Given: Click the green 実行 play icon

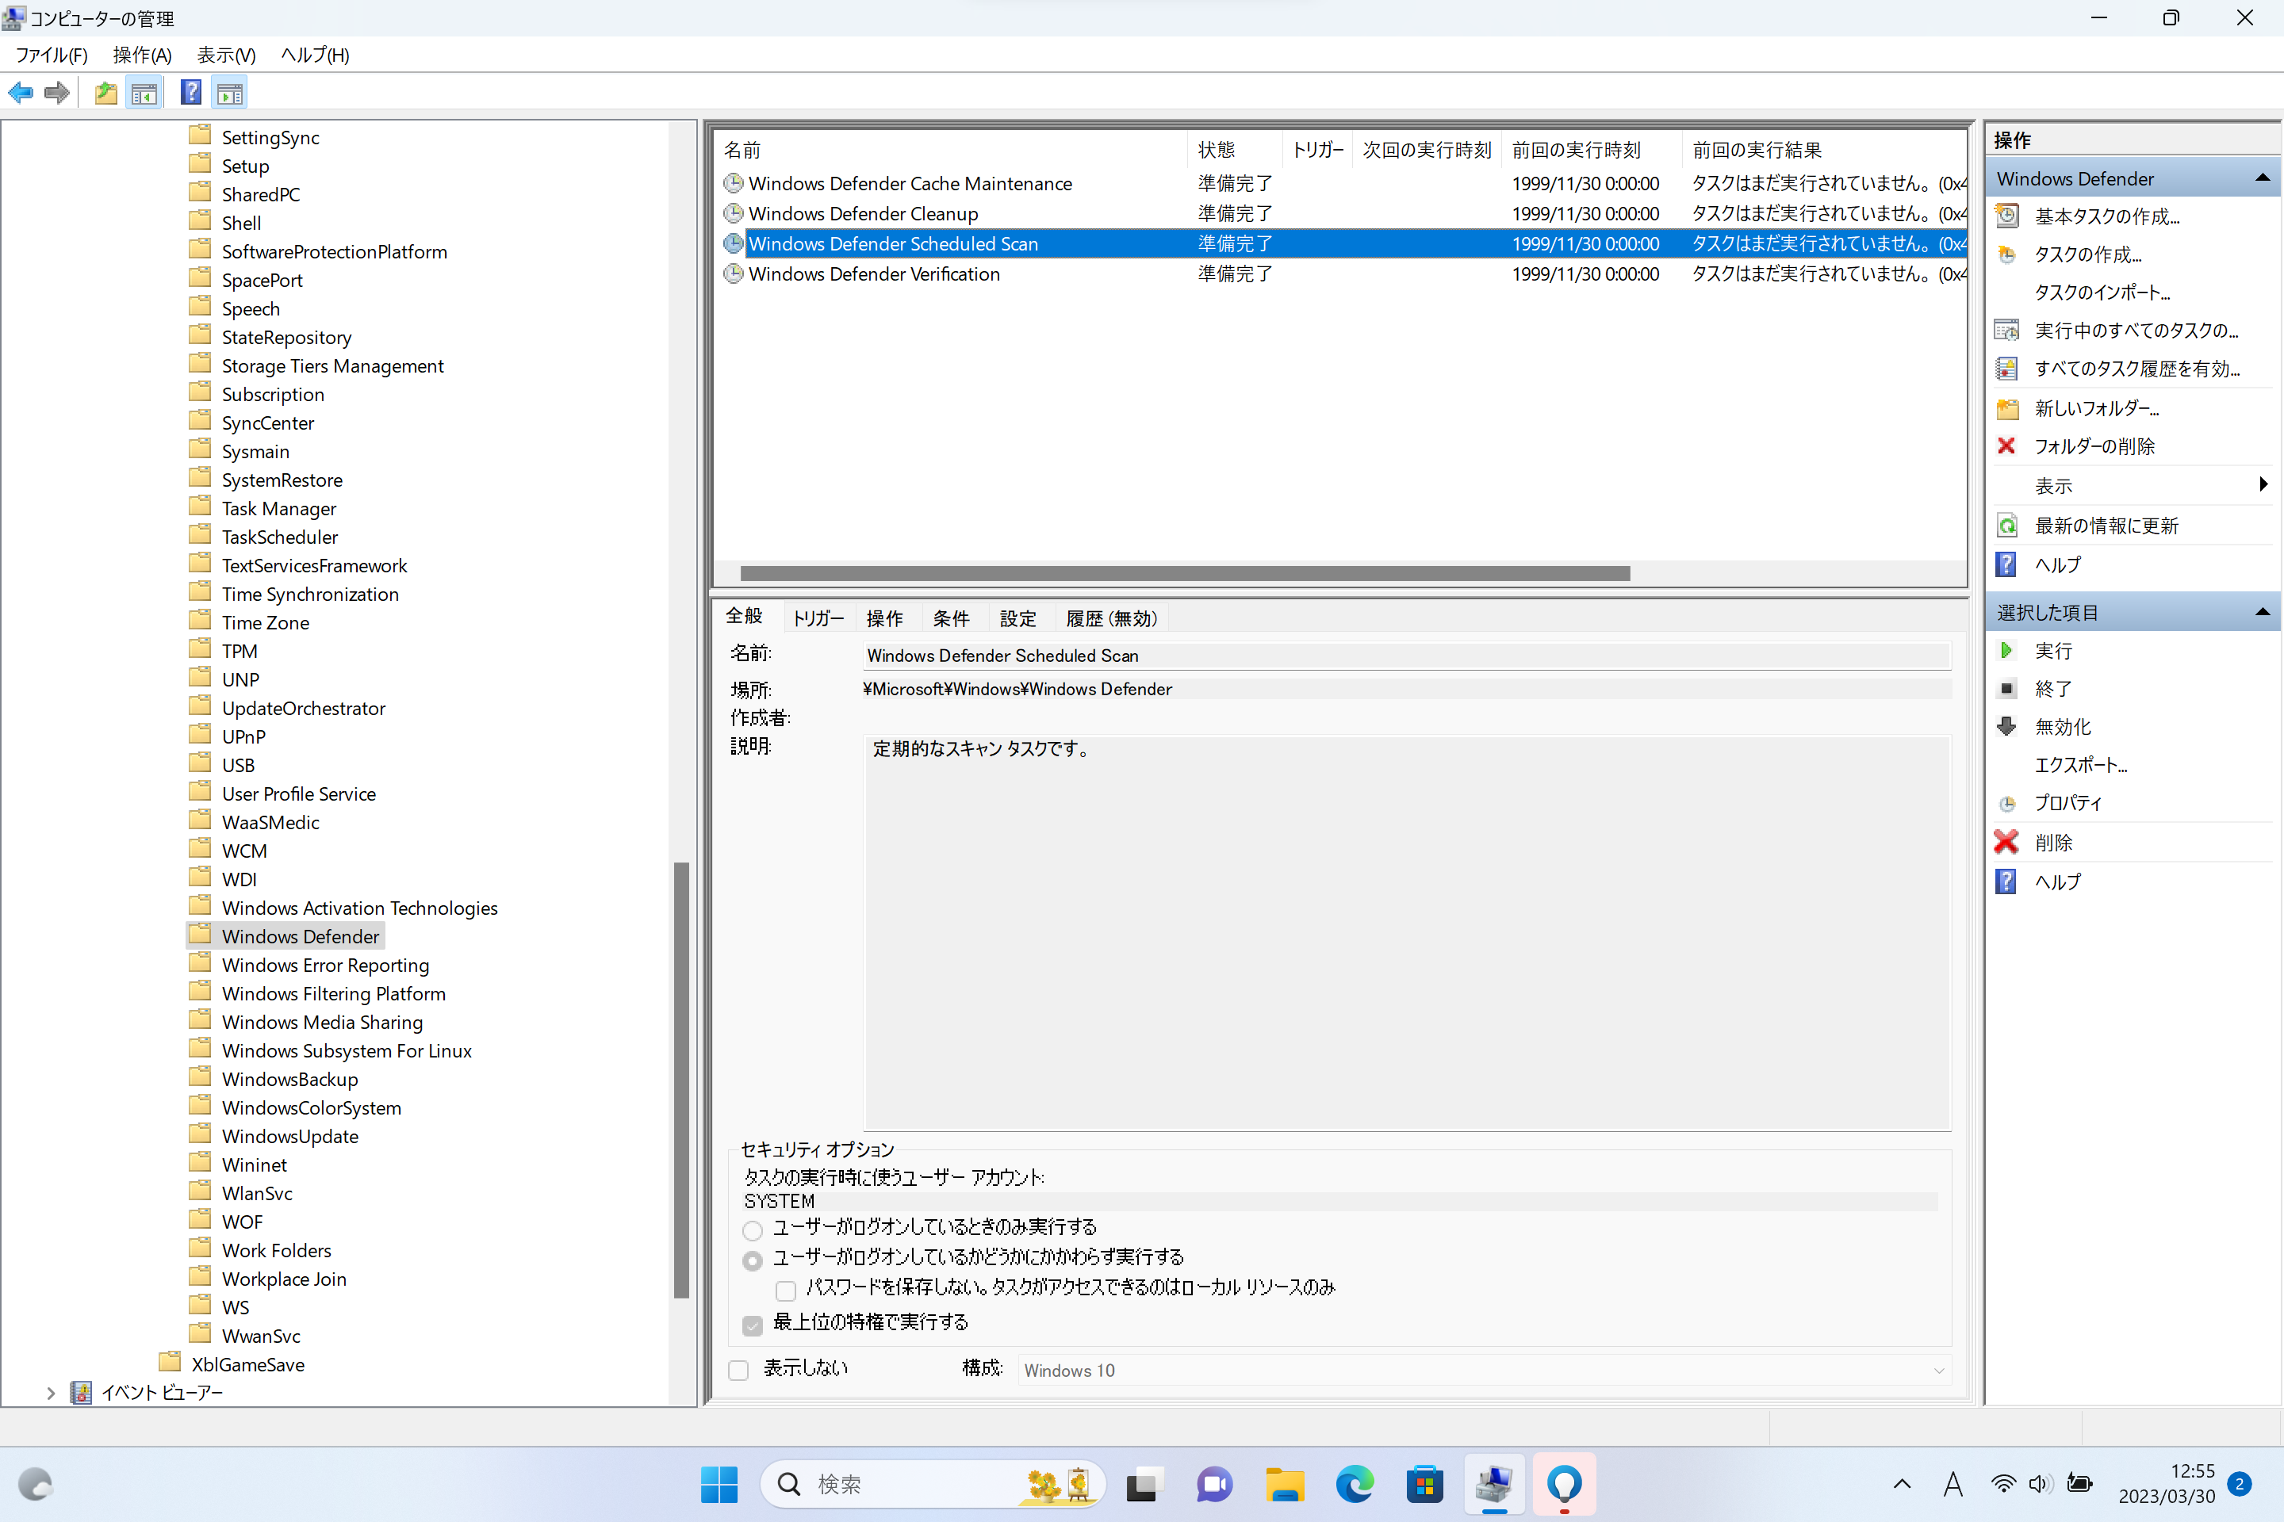Looking at the screenshot, I should [x=2006, y=650].
